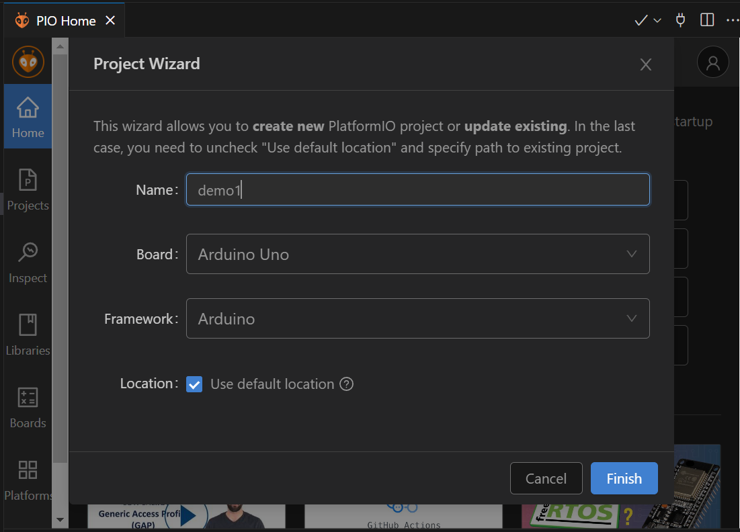740x532 pixels.
Task: Click the split editor icon
Action: pos(707,19)
